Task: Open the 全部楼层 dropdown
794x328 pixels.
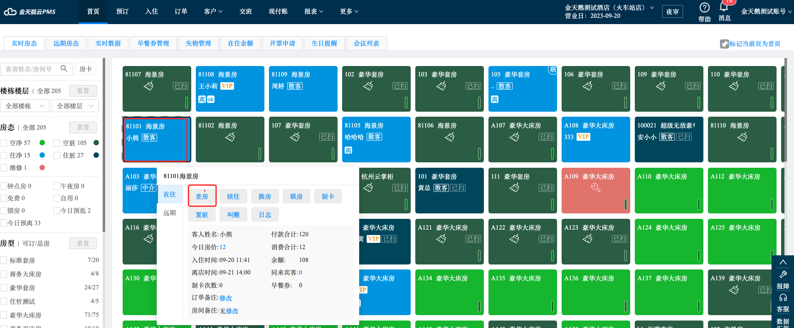Action: point(75,106)
